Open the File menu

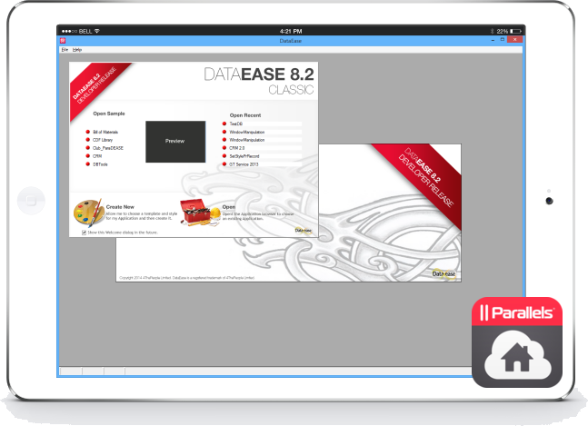tap(65, 50)
